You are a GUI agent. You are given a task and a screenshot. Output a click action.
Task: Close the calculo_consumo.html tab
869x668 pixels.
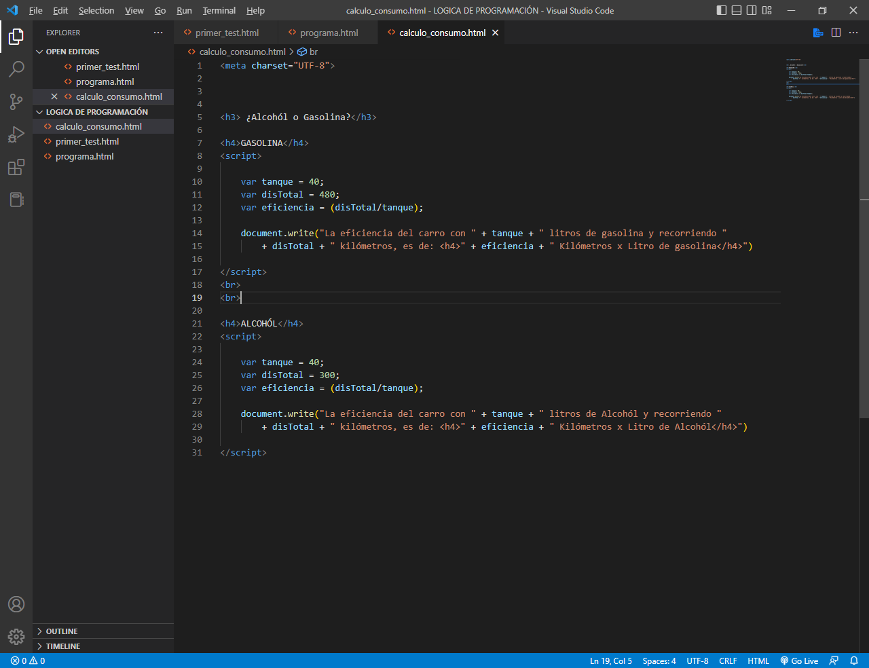click(496, 33)
